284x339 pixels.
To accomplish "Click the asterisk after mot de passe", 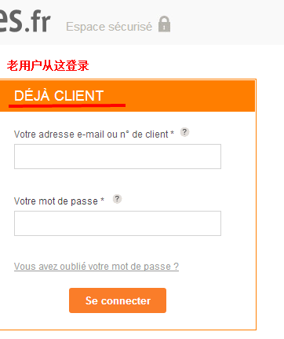I will (x=102, y=200).
